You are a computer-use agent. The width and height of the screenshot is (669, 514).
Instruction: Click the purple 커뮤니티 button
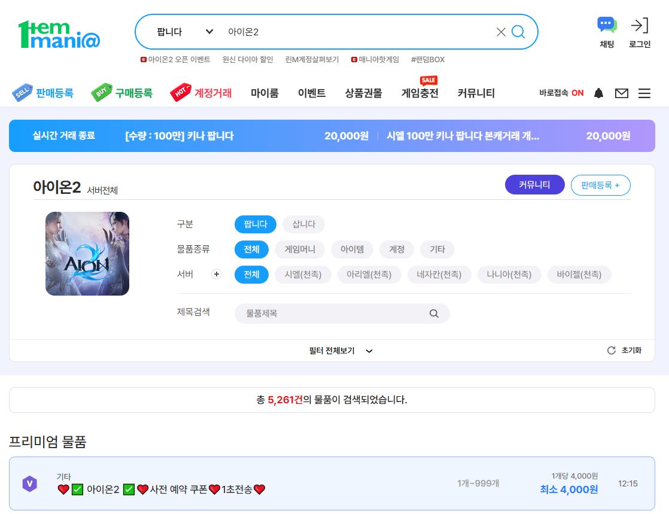click(534, 185)
